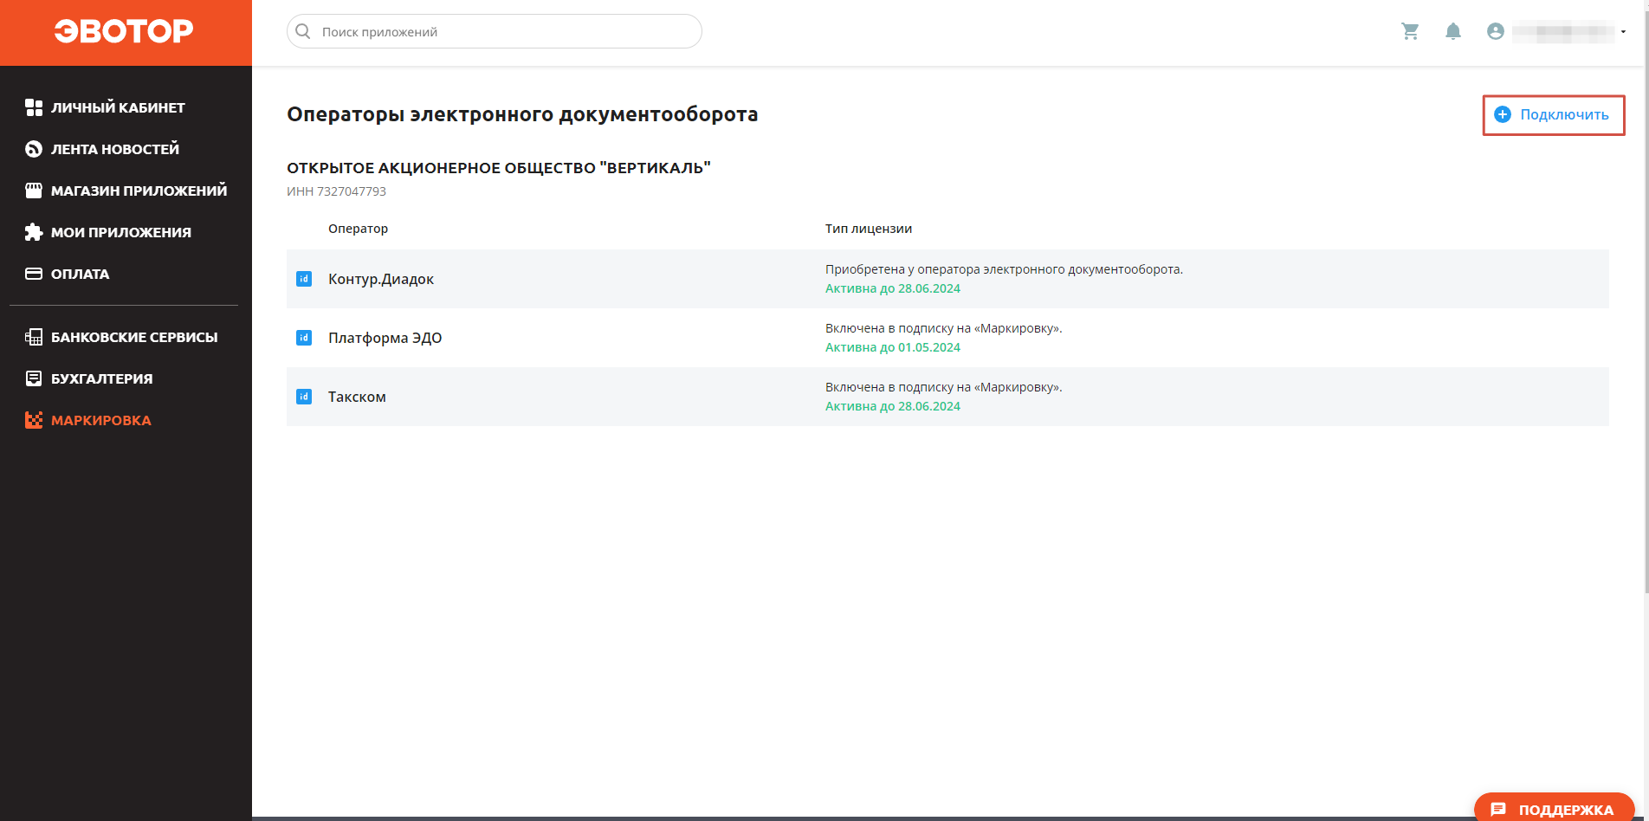Click the Эвотор logo
The width and height of the screenshot is (1649, 821).
pyautogui.click(x=124, y=31)
